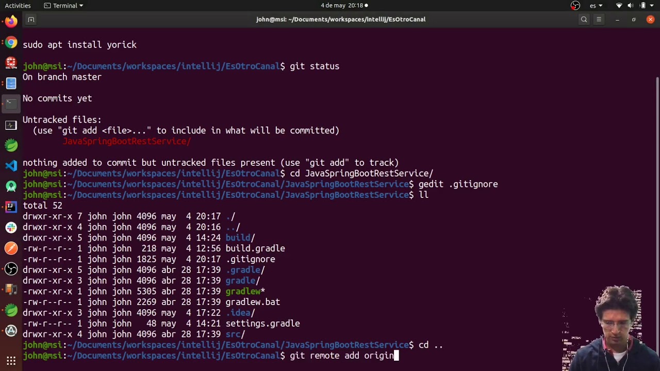This screenshot has width=660, height=371.
Task: Click the 'gedit .gitignore' command text
Action: tap(458, 184)
